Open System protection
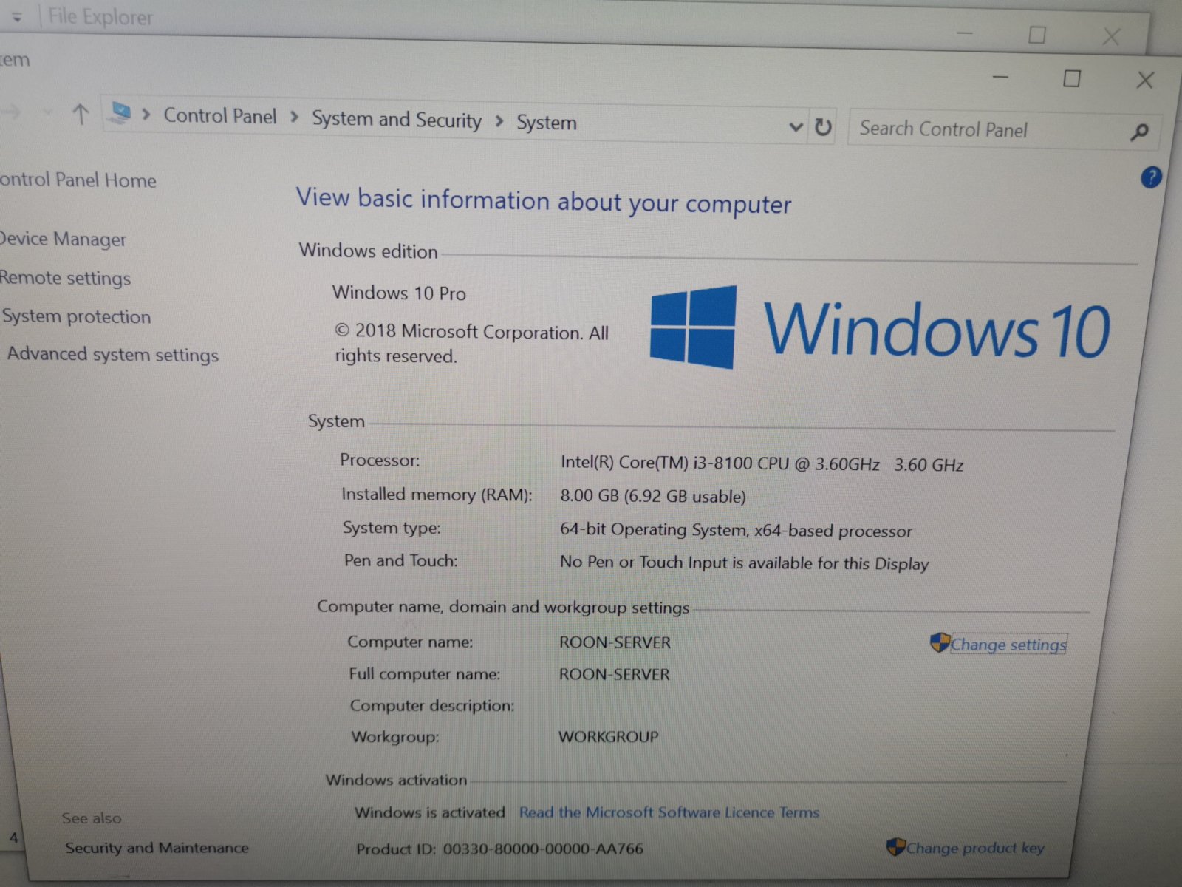The width and height of the screenshot is (1182, 887). (x=76, y=316)
